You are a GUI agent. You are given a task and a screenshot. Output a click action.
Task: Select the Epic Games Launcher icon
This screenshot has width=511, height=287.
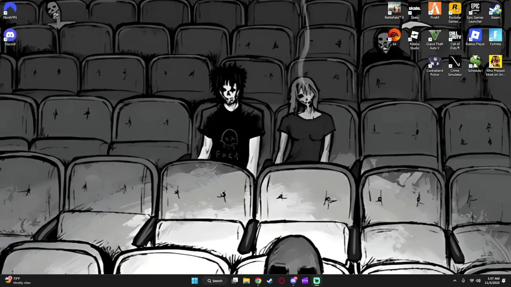pos(475,13)
